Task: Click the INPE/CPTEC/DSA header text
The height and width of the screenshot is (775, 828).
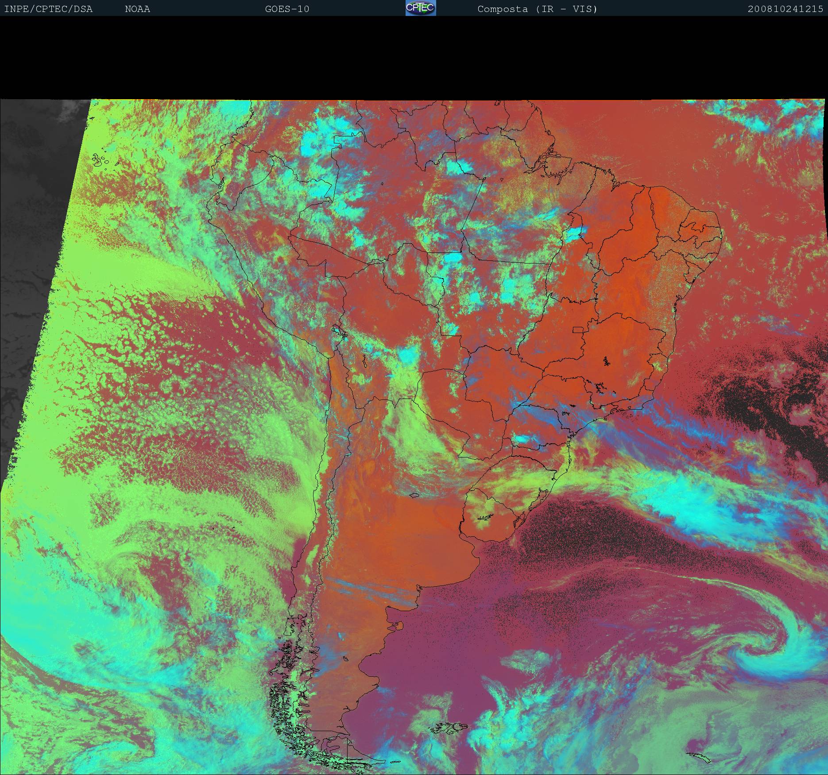Action: pos(48,9)
